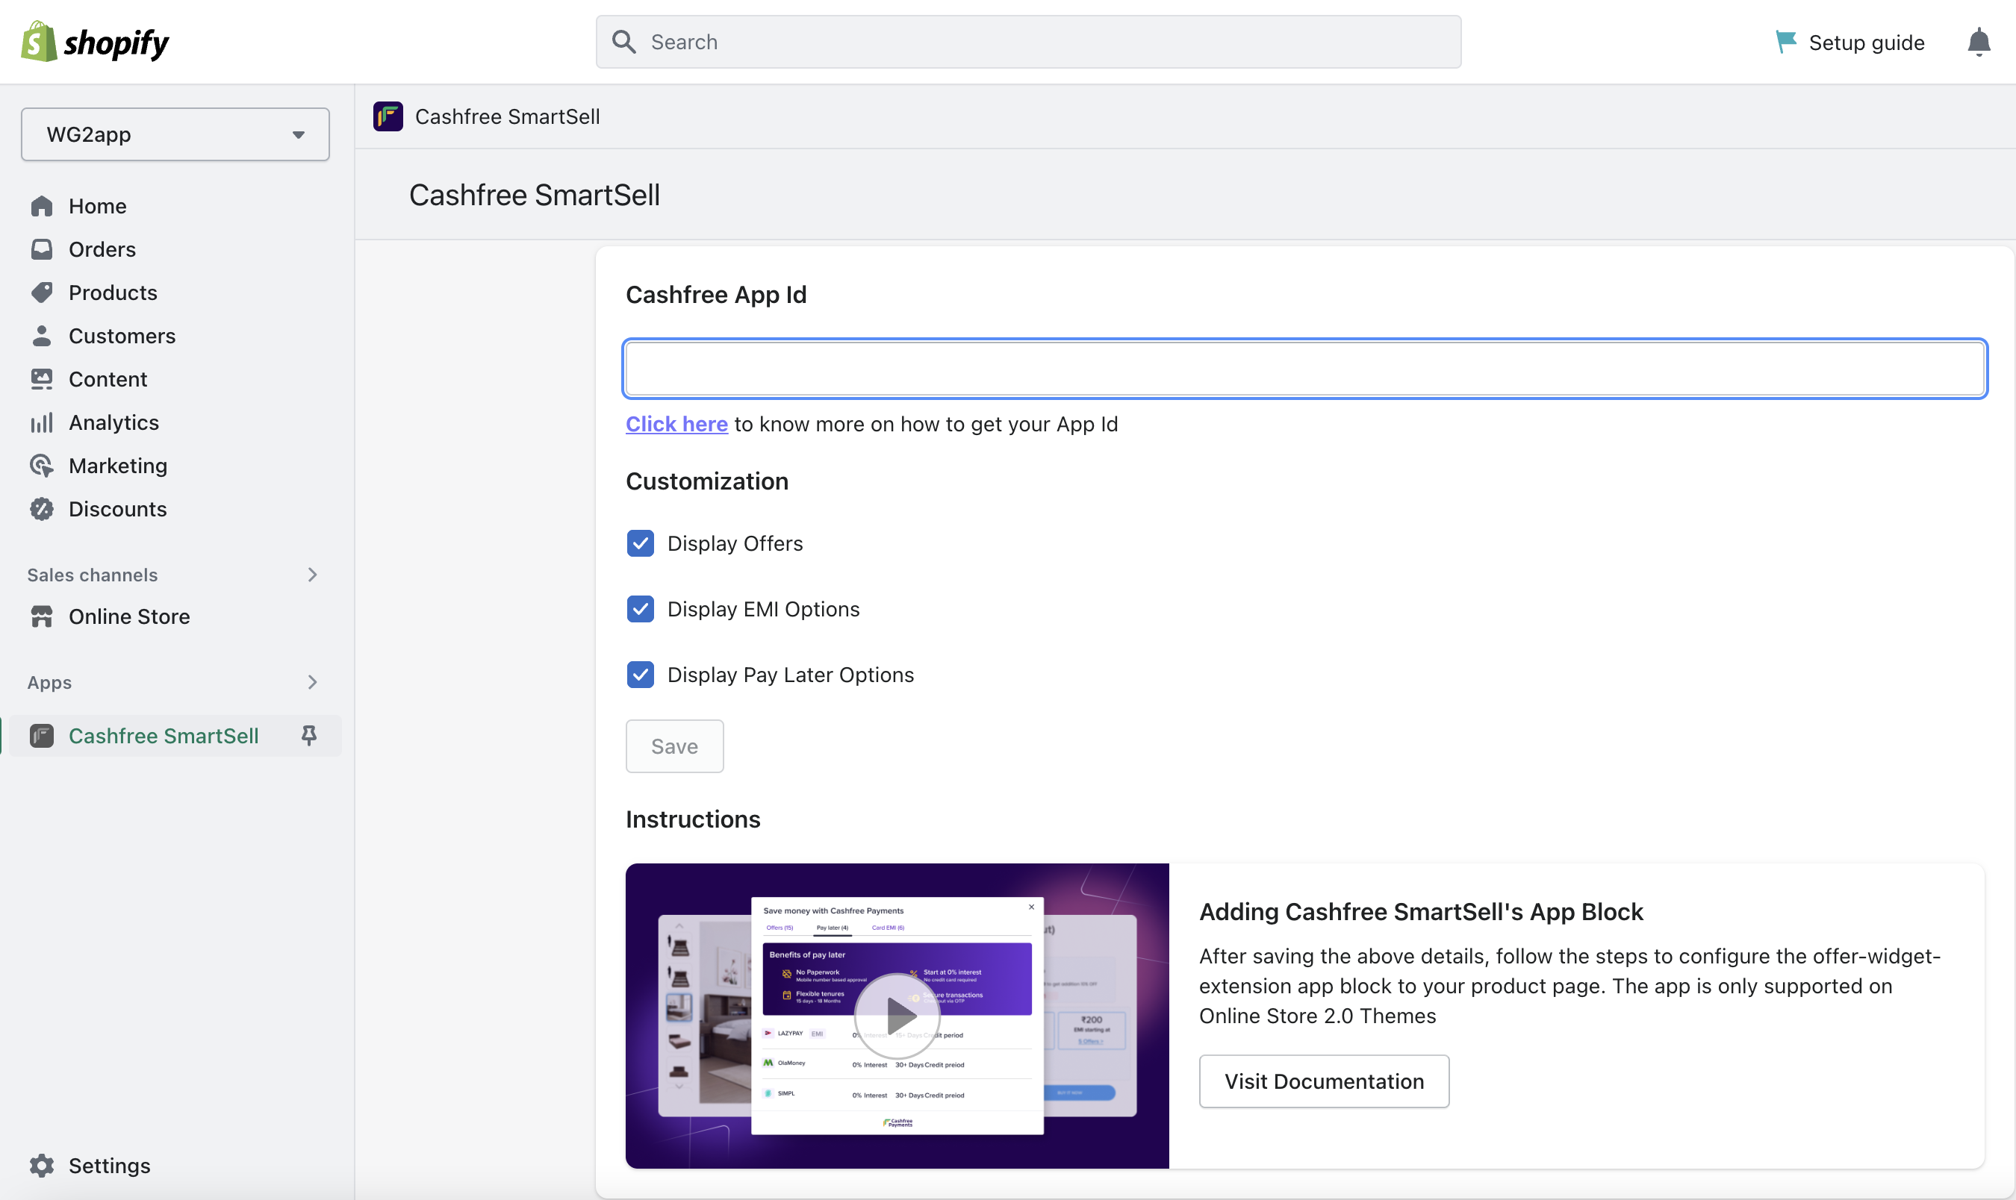Viewport: 2016px width, 1200px height.
Task: Toggle the Display EMI Options checkbox
Action: (640, 609)
